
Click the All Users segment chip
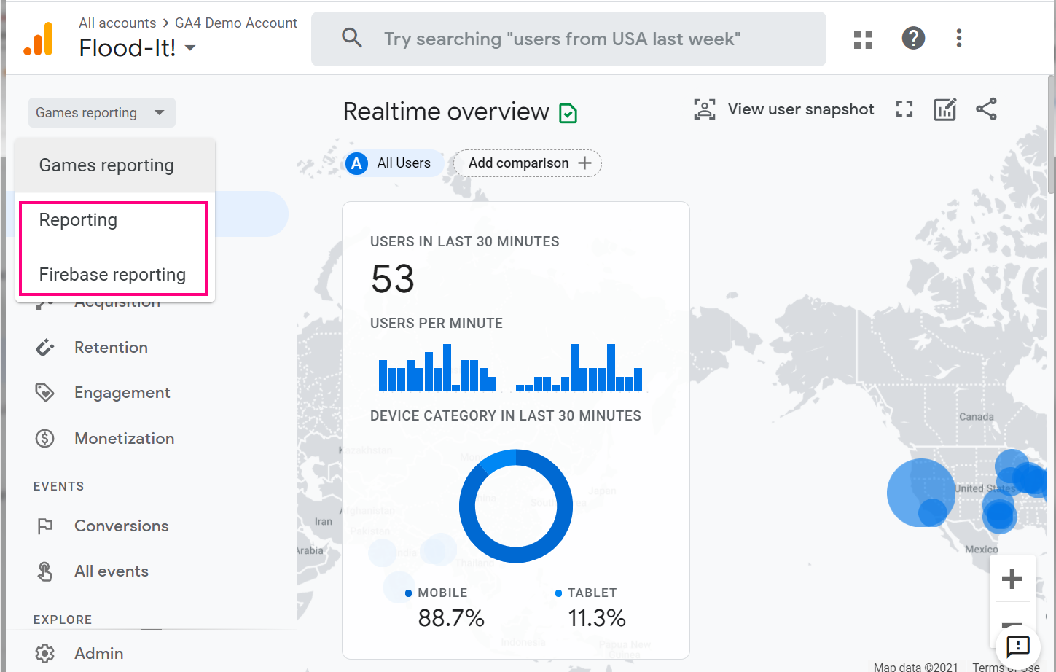pyautogui.click(x=392, y=163)
